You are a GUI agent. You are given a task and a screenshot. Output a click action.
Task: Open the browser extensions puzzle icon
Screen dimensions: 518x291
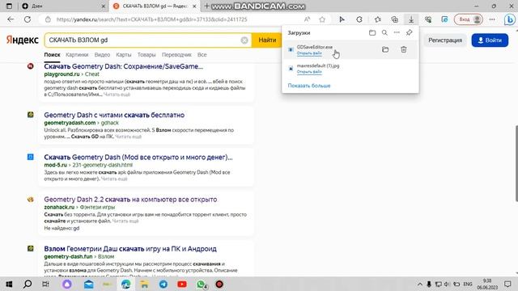pyautogui.click(x=359, y=19)
